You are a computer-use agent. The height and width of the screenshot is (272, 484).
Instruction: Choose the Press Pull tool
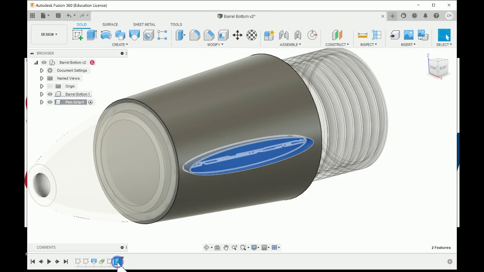180,35
